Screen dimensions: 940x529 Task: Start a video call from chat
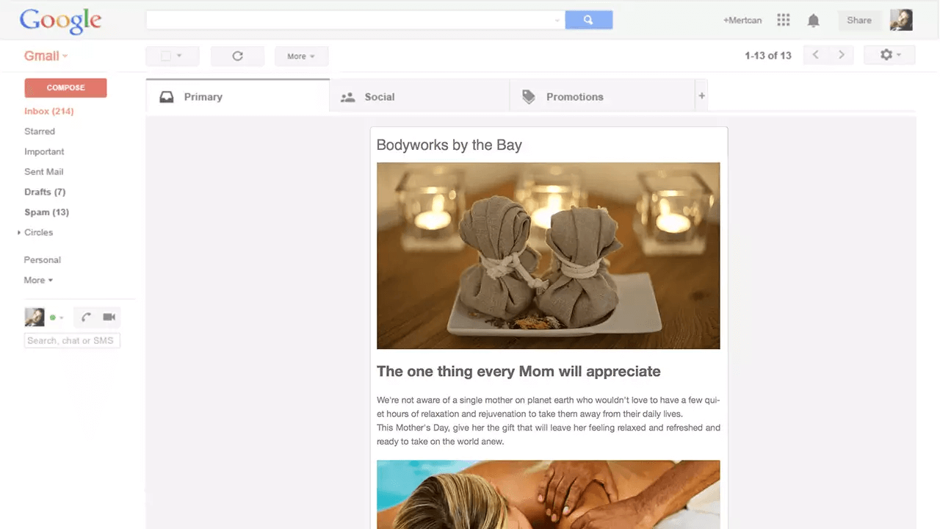pyautogui.click(x=109, y=317)
